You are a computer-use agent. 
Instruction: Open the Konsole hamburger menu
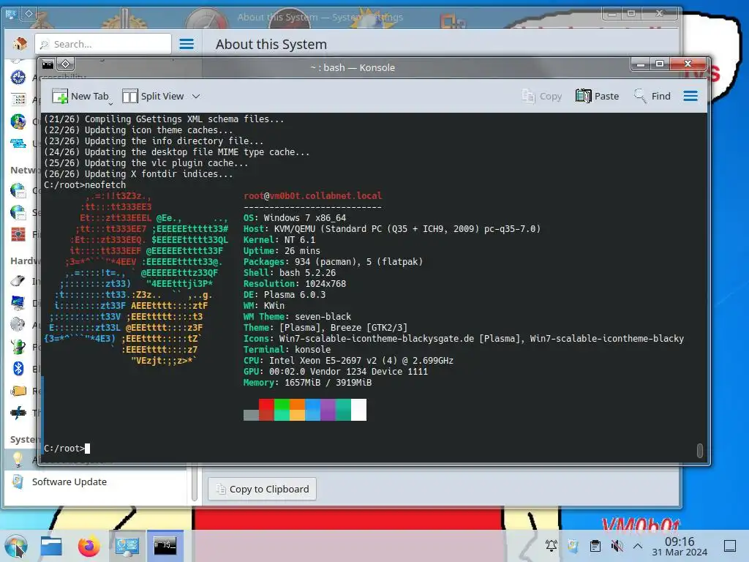[690, 96]
